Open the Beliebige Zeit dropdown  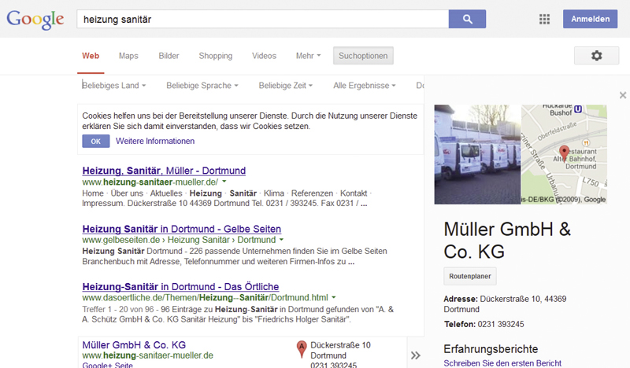point(285,86)
